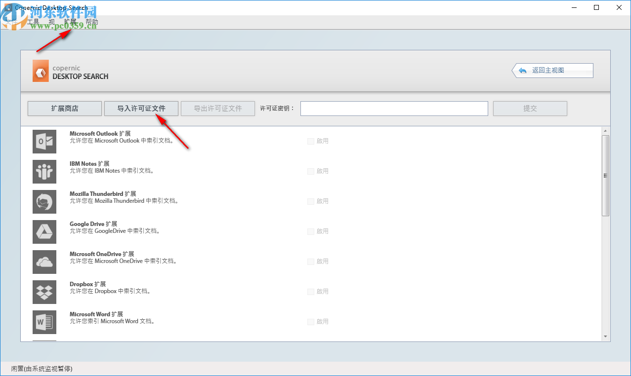
Task: Open the 帮助 menu
Action: [91, 22]
